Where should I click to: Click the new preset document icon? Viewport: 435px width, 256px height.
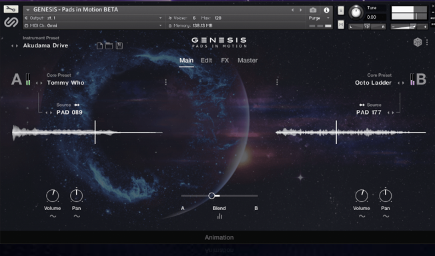pos(99,46)
